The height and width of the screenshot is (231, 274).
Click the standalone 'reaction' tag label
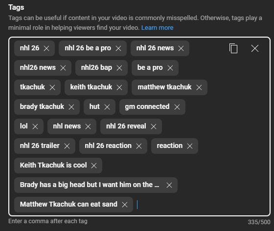click(x=169, y=146)
